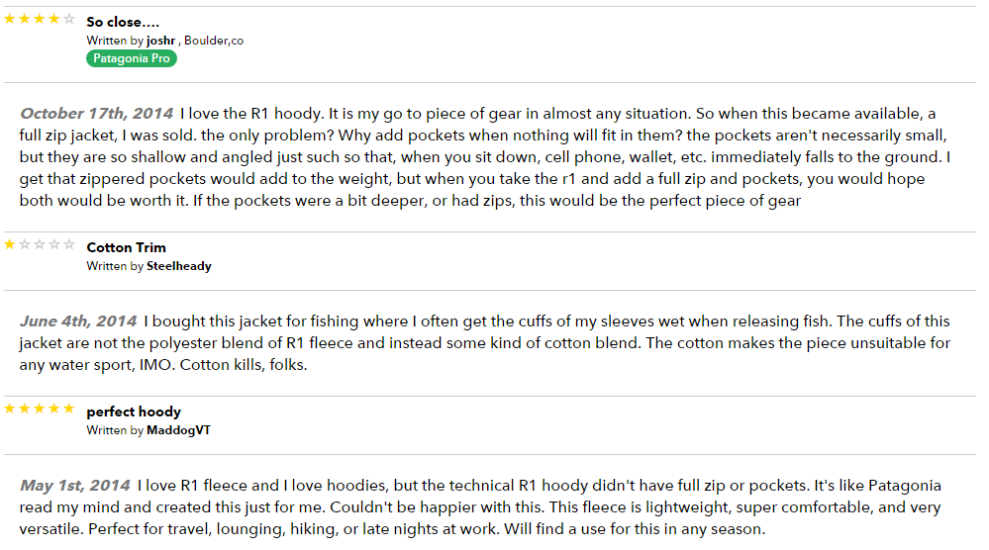Click the October 17th, 2014 review date

pos(96,114)
